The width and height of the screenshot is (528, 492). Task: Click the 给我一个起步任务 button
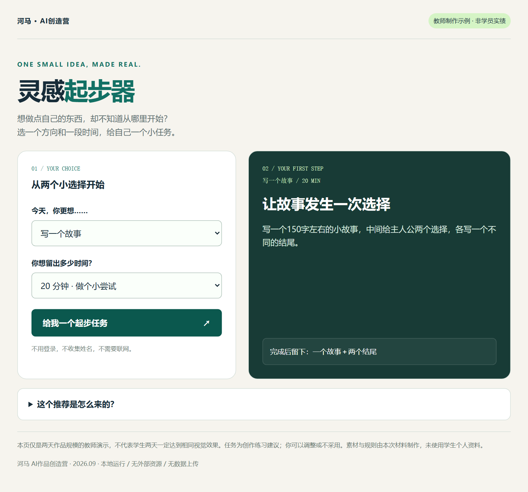[127, 323]
